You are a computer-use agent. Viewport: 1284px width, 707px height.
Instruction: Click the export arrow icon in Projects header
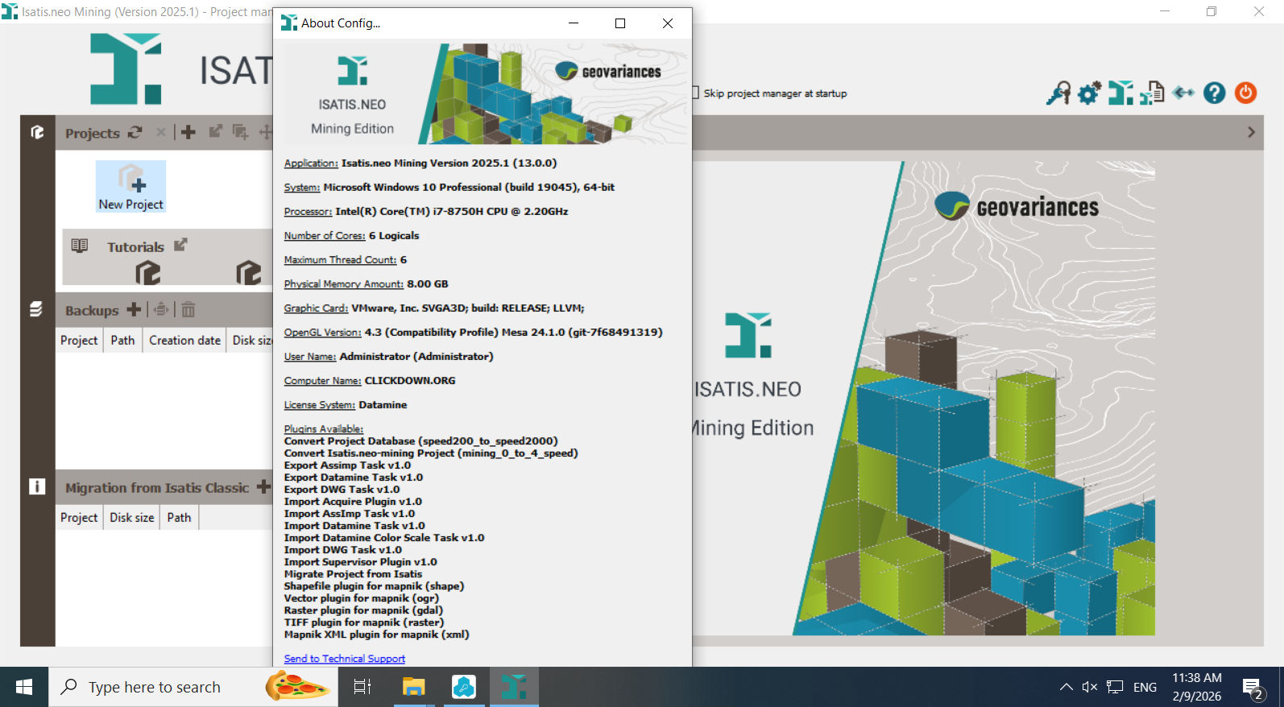215,131
